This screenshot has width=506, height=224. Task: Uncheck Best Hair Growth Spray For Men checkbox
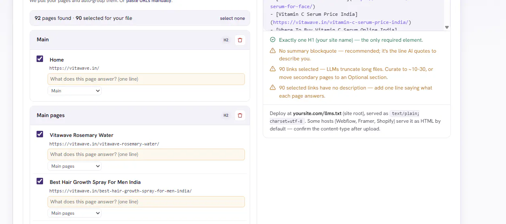coord(40,181)
